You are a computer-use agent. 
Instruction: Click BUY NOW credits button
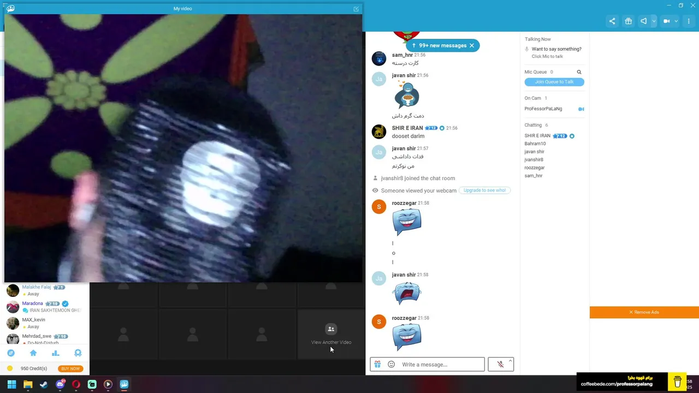[x=70, y=368]
